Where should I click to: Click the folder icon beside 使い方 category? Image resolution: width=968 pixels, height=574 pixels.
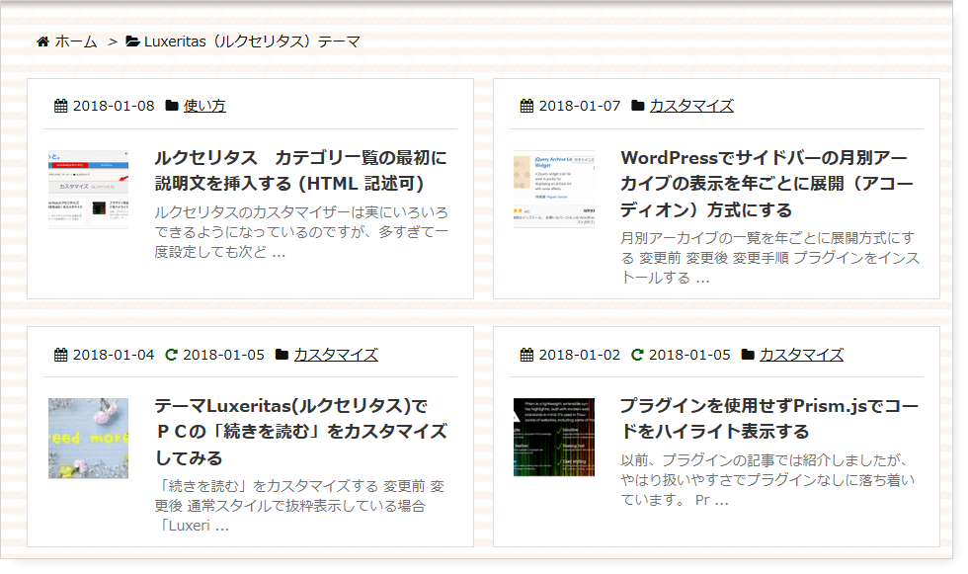[x=172, y=106]
